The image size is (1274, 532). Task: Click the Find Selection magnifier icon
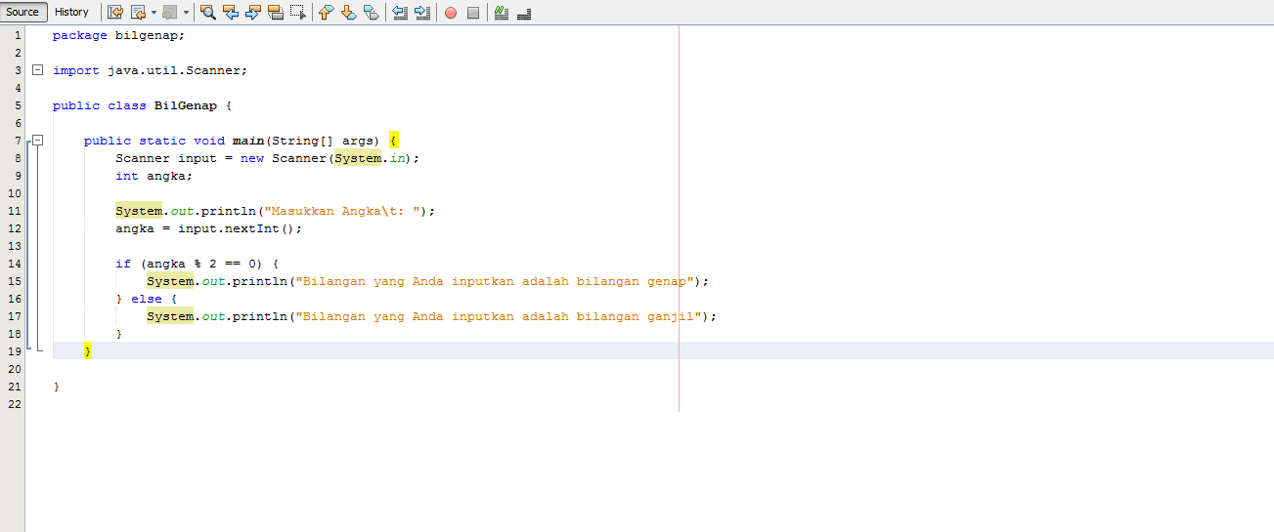coord(208,13)
